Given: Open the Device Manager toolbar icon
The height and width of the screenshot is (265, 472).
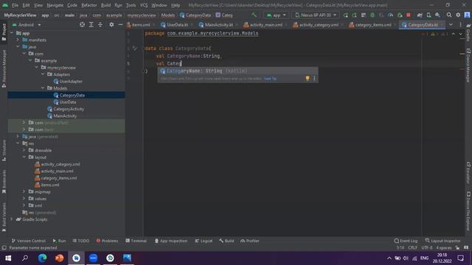Looking at the screenshot, I should 428,15.
